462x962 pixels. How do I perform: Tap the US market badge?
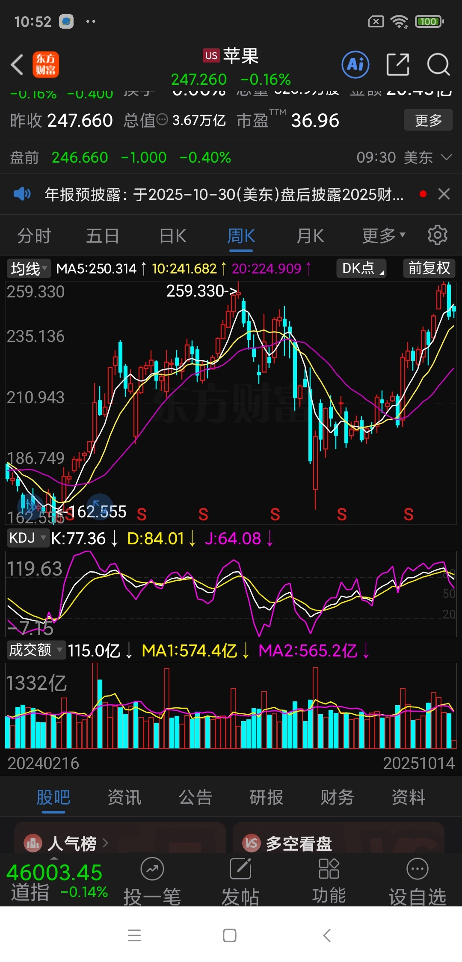pos(211,56)
